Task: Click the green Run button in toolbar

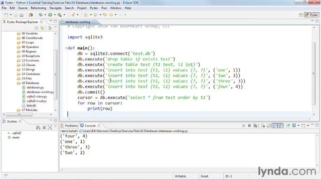Action: (50, 14)
